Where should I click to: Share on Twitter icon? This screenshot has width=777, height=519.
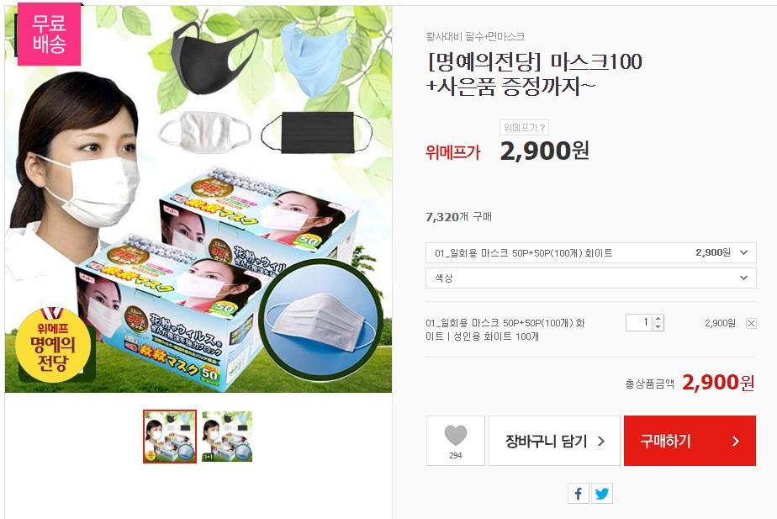pyautogui.click(x=602, y=493)
